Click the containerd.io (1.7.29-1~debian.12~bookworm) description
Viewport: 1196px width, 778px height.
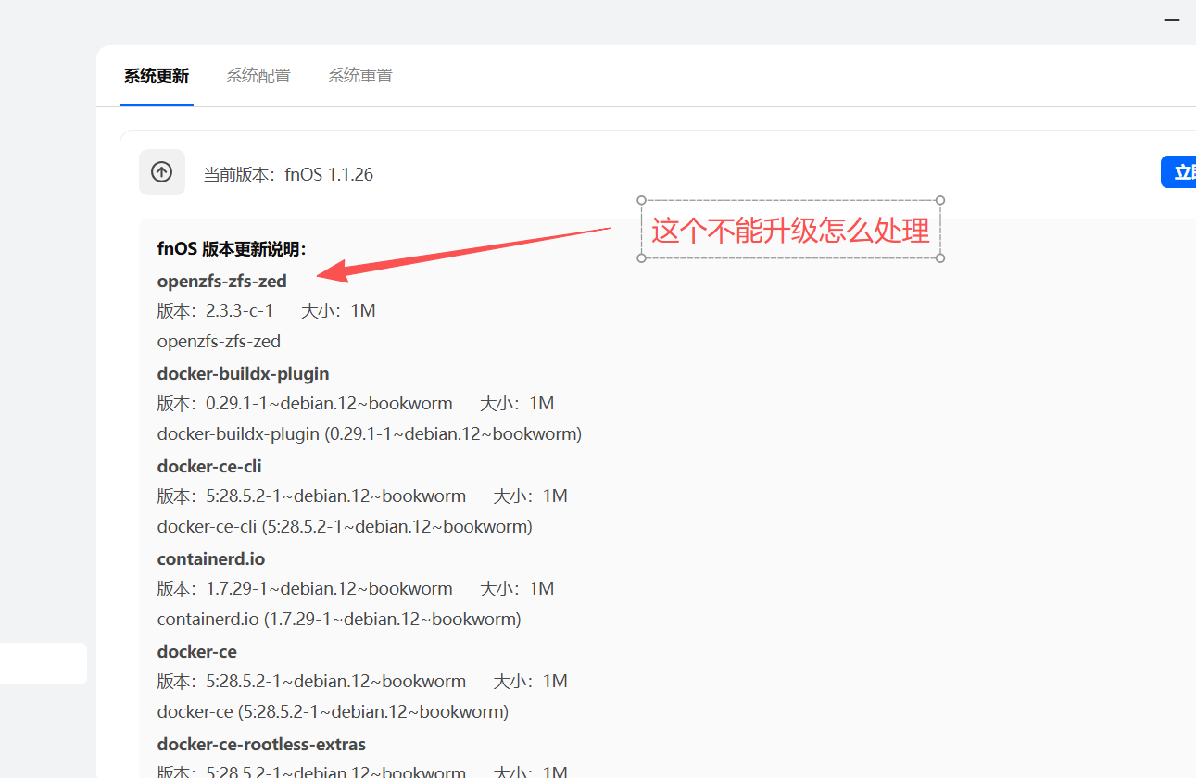(339, 619)
